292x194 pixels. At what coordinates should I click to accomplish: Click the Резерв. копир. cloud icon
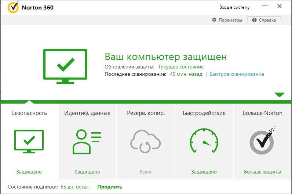pos(145,141)
